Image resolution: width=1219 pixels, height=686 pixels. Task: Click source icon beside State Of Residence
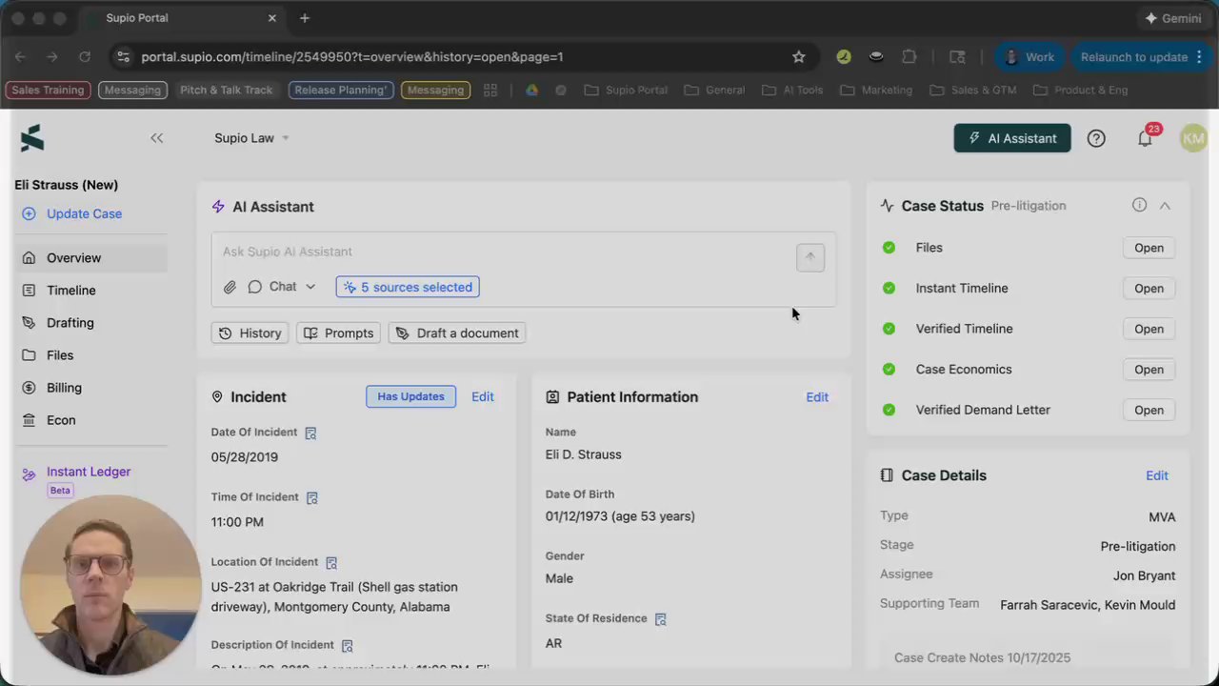[x=660, y=619]
